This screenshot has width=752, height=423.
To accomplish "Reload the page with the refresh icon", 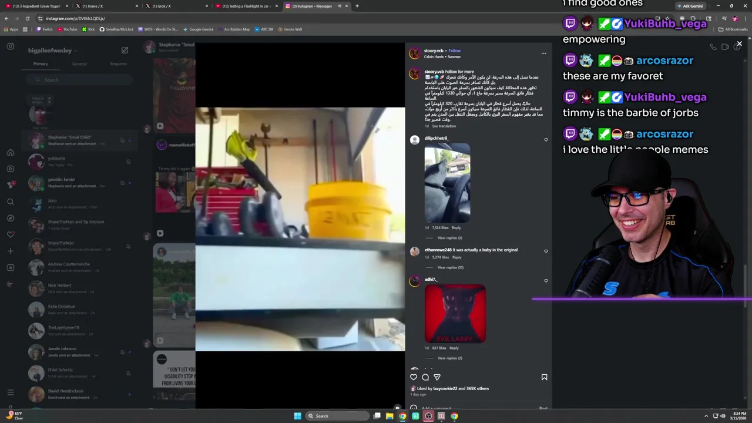I will pos(27,18).
